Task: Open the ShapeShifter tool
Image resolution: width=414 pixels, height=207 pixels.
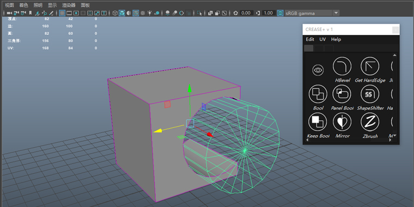Action: [370, 94]
